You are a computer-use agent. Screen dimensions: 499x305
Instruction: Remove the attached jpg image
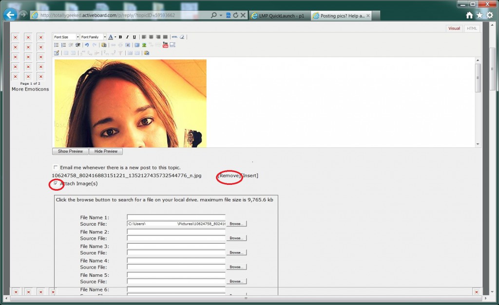[x=229, y=176]
